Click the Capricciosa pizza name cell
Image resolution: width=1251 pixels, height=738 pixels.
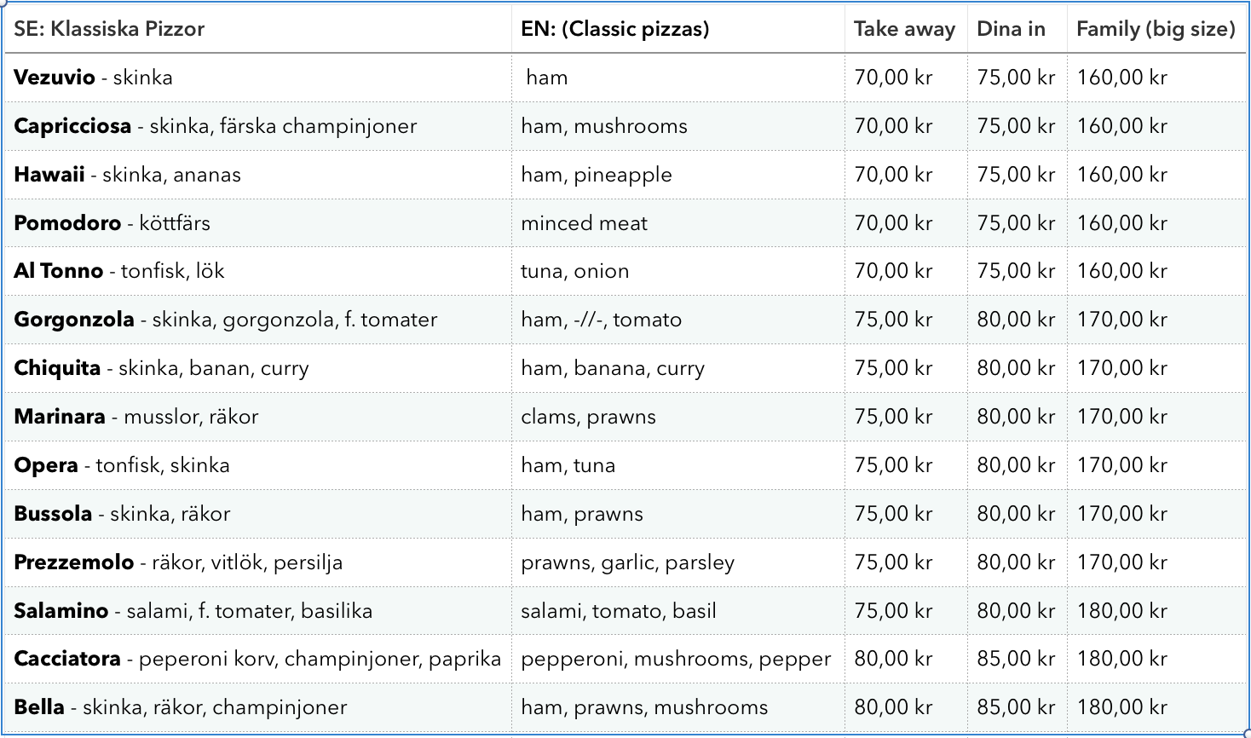coord(215,126)
